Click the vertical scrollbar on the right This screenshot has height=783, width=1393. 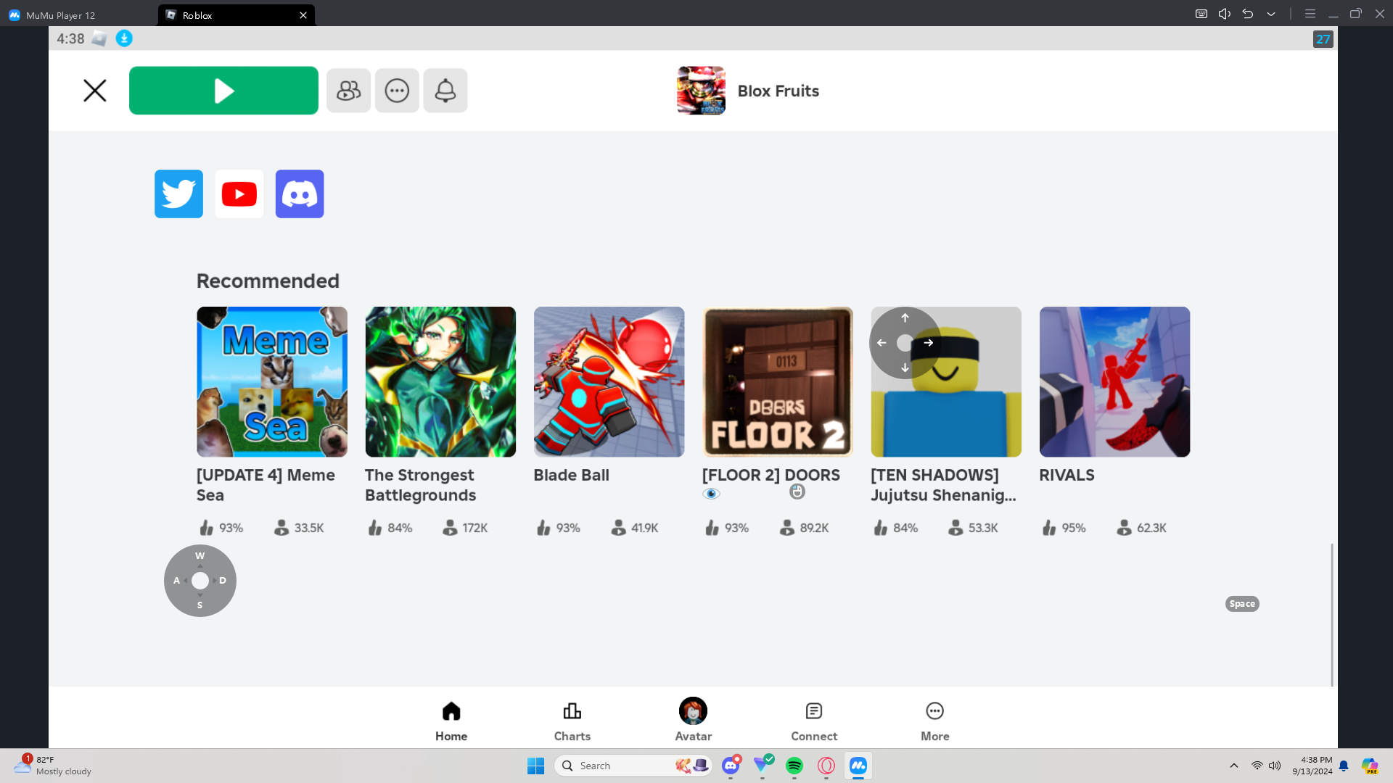click(1332, 614)
